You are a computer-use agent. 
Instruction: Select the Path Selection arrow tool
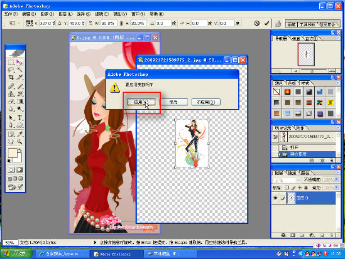[11, 118]
